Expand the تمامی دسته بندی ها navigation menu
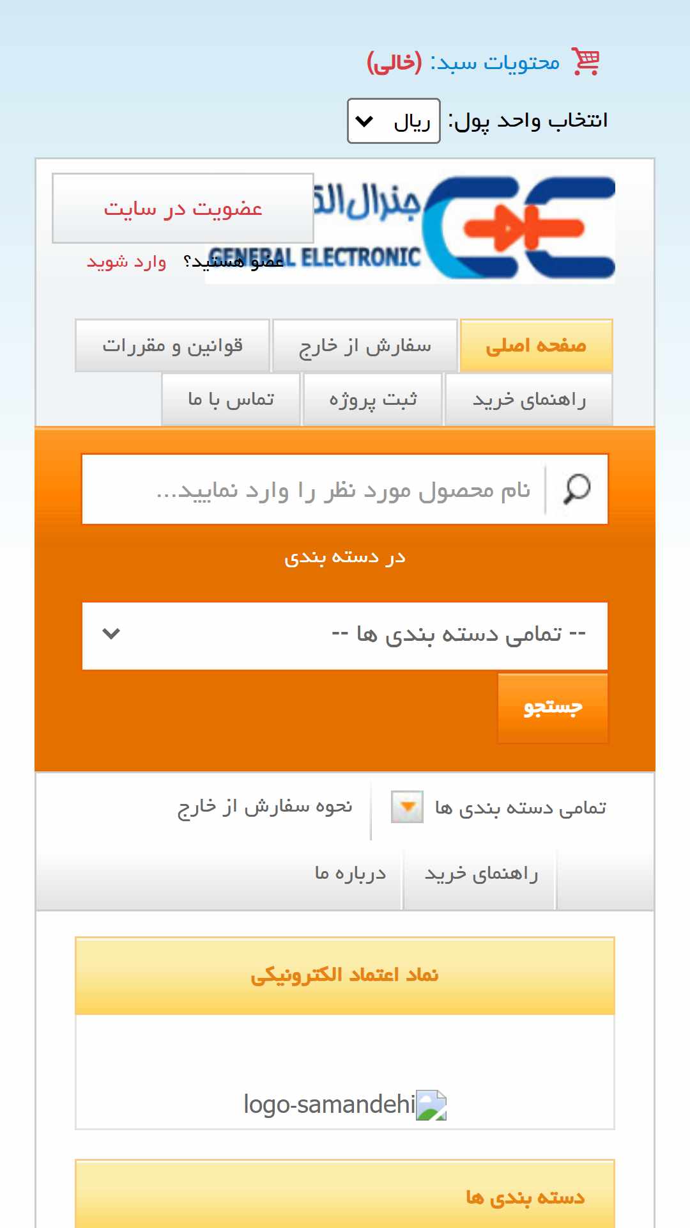 [520, 808]
